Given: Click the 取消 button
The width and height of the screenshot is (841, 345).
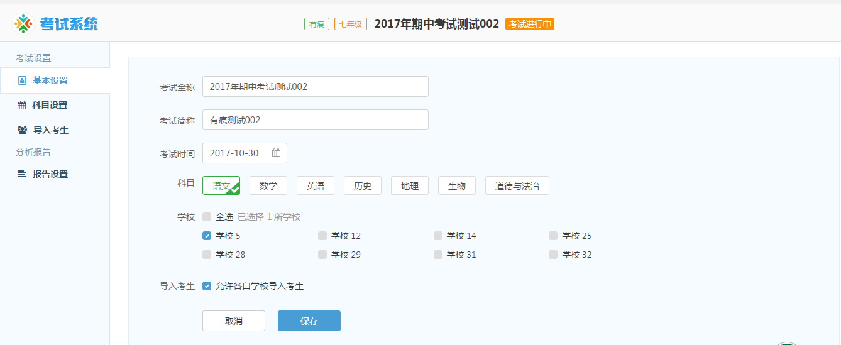Looking at the screenshot, I should coord(234,320).
